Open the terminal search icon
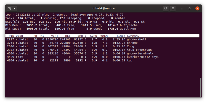 click(166, 9)
